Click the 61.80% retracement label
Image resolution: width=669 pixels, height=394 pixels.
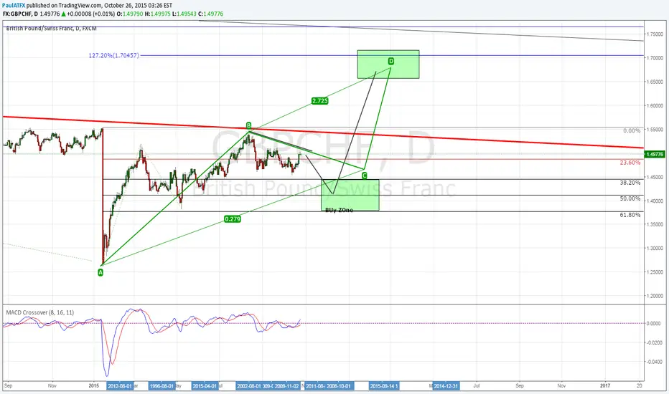coord(630,215)
